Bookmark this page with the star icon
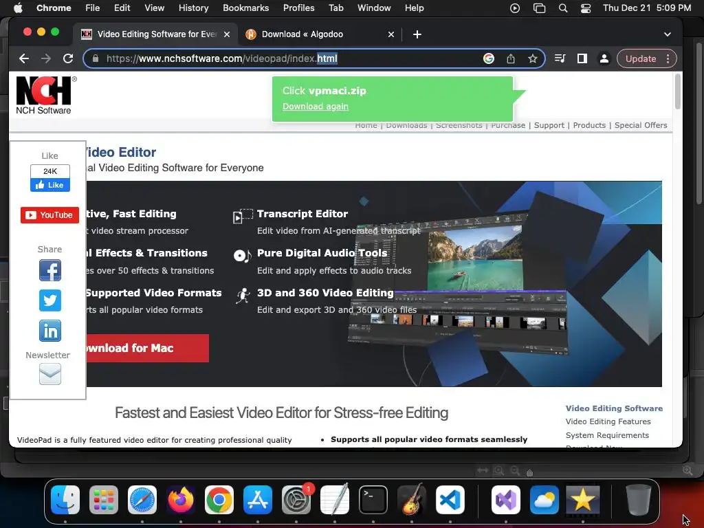Viewport: 704px width, 528px height. pyautogui.click(x=533, y=58)
